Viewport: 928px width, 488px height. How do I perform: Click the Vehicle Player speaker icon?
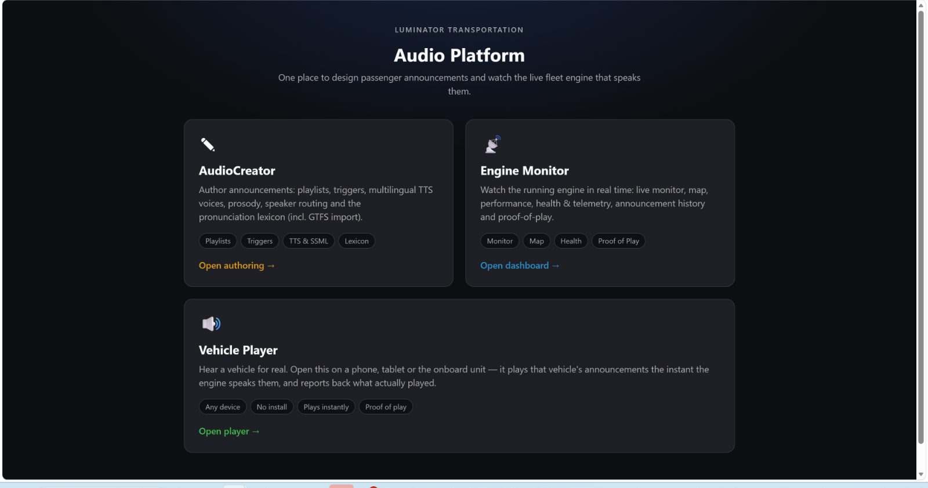pos(211,323)
